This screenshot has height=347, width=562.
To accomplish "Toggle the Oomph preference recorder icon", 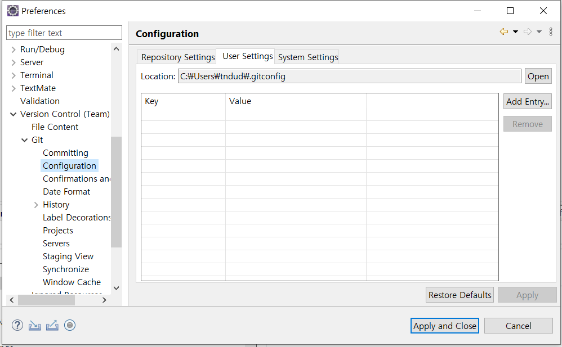I will 69,325.
